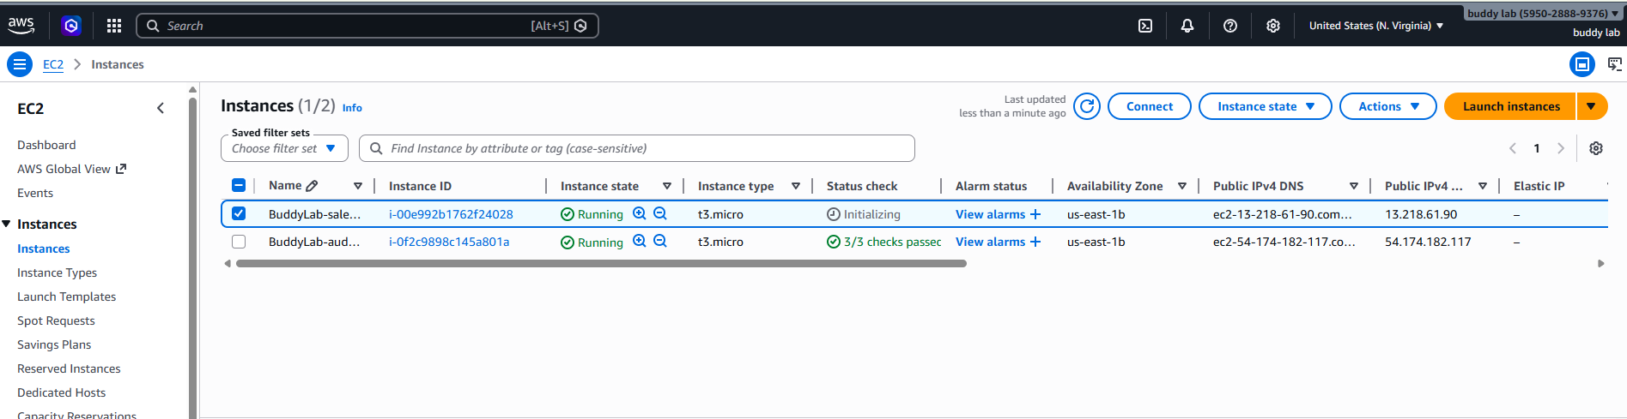Collapse the Instances sidebar section
The height and width of the screenshot is (419, 1627).
click(7, 224)
